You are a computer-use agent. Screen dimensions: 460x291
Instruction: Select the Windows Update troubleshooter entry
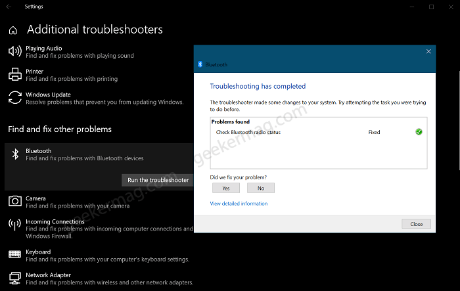click(97, 99)
